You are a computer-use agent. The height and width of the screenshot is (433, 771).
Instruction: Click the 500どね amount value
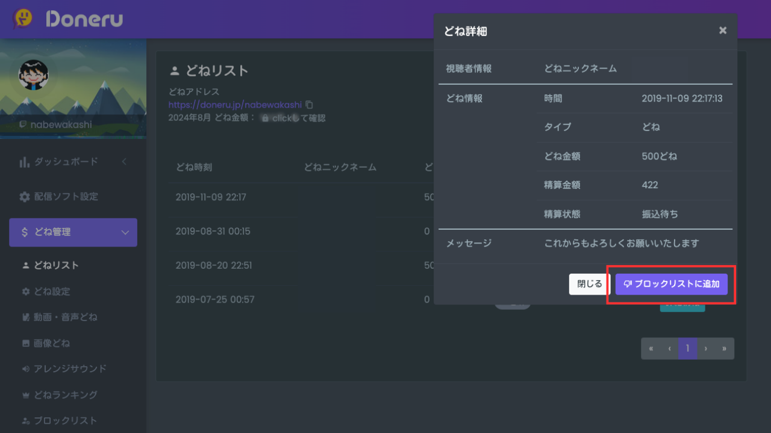(x=660, y=156)
